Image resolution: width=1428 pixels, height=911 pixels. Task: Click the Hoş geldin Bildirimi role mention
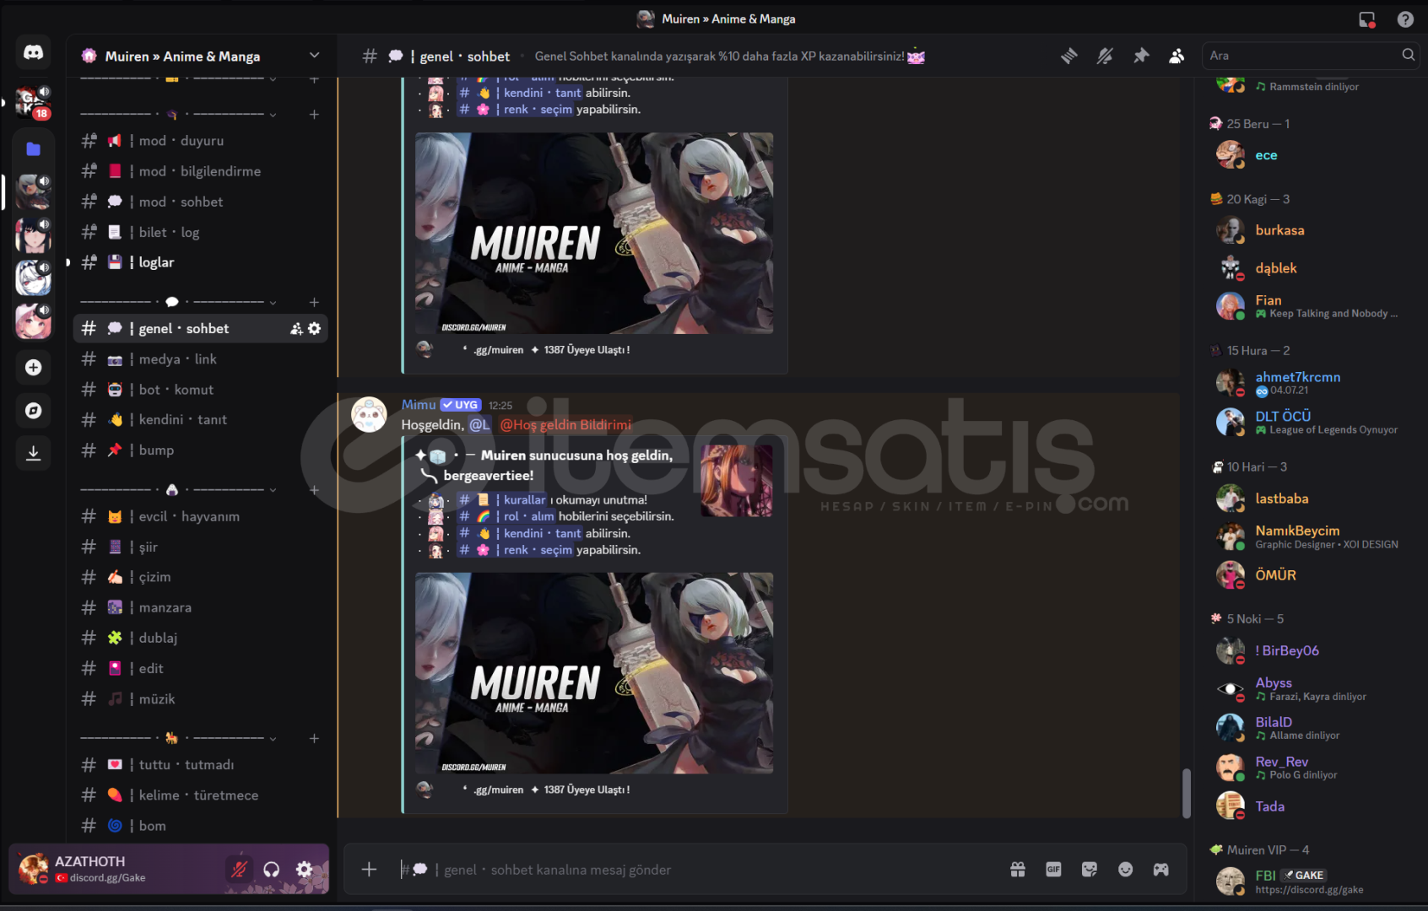point(565,424)
